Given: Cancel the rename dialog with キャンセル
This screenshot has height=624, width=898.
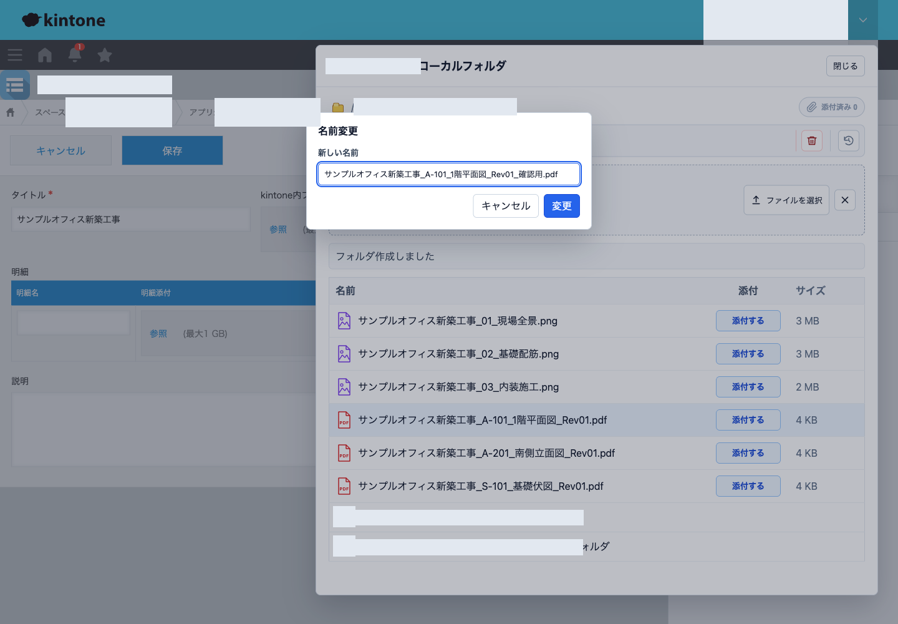Looking at the screenshot, I should pyautogui.click(x=506, y=206).
